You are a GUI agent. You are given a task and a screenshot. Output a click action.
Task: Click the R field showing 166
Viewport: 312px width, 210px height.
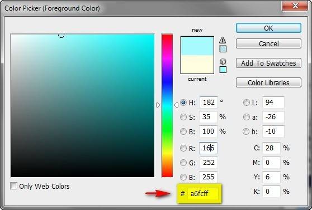(208, 148)
